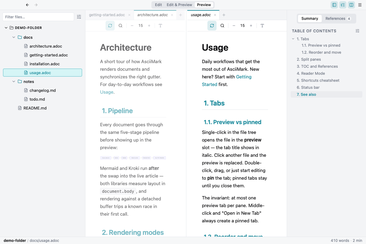Click the Filter files input field
366x244 pixels.
[38, 17]
